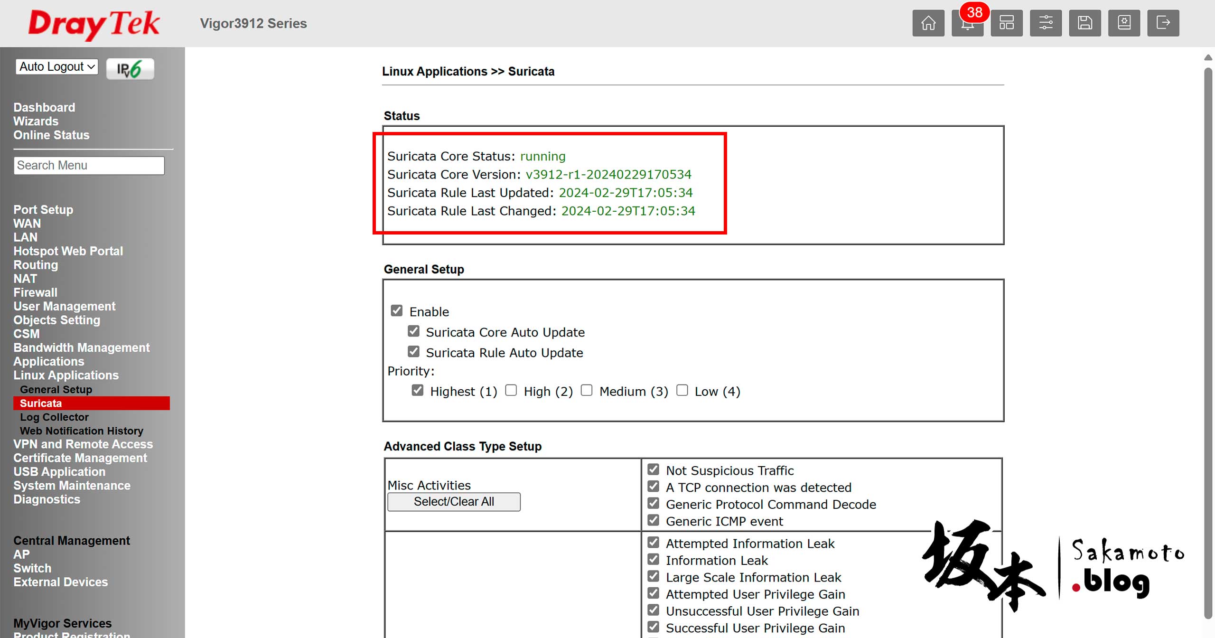Toggle Not Suspicious Traffic checkbox
1215x638 pixels.
coord(654,469)
